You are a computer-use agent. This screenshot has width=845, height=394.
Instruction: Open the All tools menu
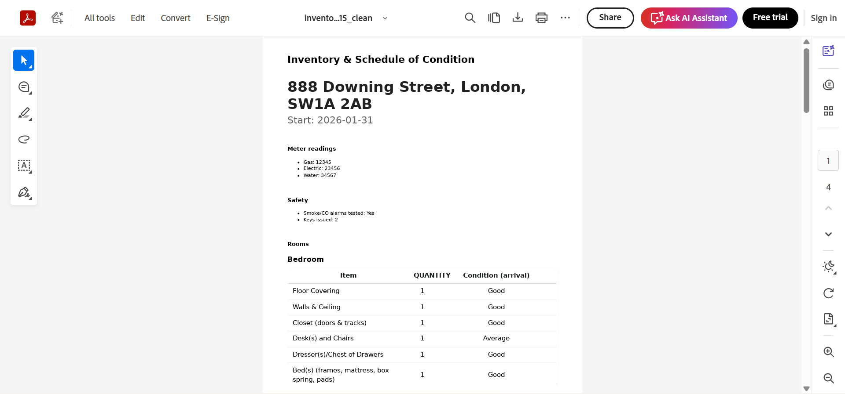click(x=99, y=18)
